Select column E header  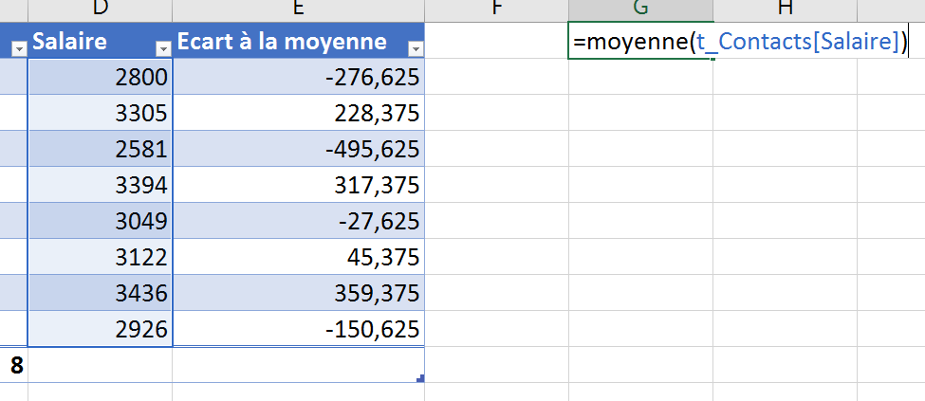coord(299,9)
